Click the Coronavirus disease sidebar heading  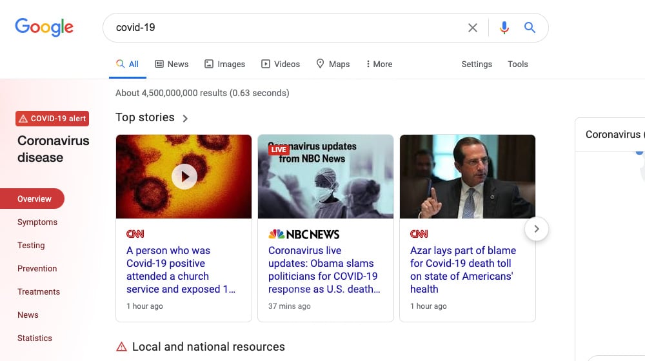[x=53, y=149]
